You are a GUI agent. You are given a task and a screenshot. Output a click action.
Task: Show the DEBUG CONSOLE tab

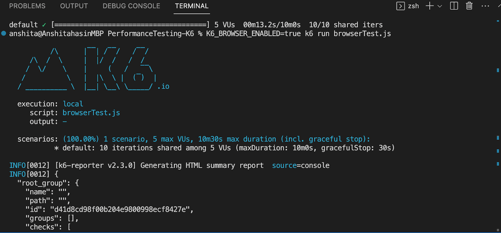pyautogui.click(x=131, y=6)
